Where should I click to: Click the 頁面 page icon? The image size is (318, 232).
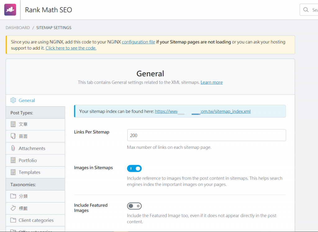(13, 136)
